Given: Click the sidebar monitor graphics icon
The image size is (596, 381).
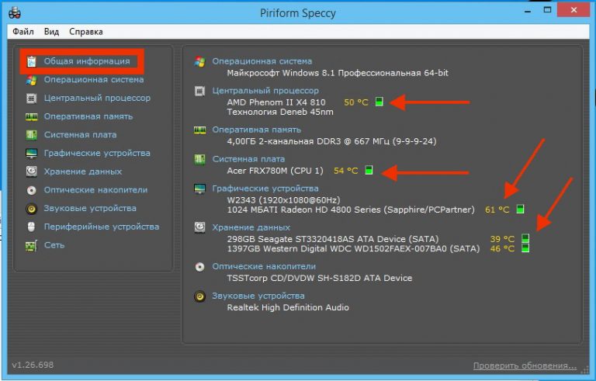Looking at the screenshot, I should 32,153.
